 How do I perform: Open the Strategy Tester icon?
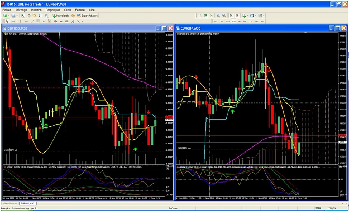pyautogui.click(x=46, y=16)
